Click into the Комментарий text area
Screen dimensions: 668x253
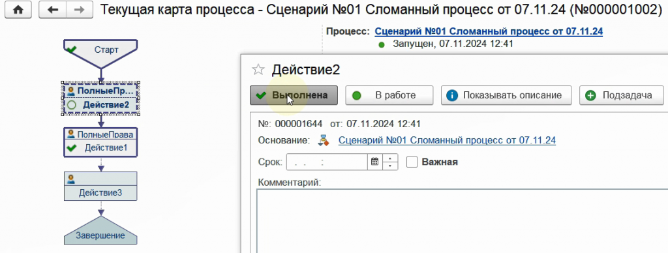[463, 221]
